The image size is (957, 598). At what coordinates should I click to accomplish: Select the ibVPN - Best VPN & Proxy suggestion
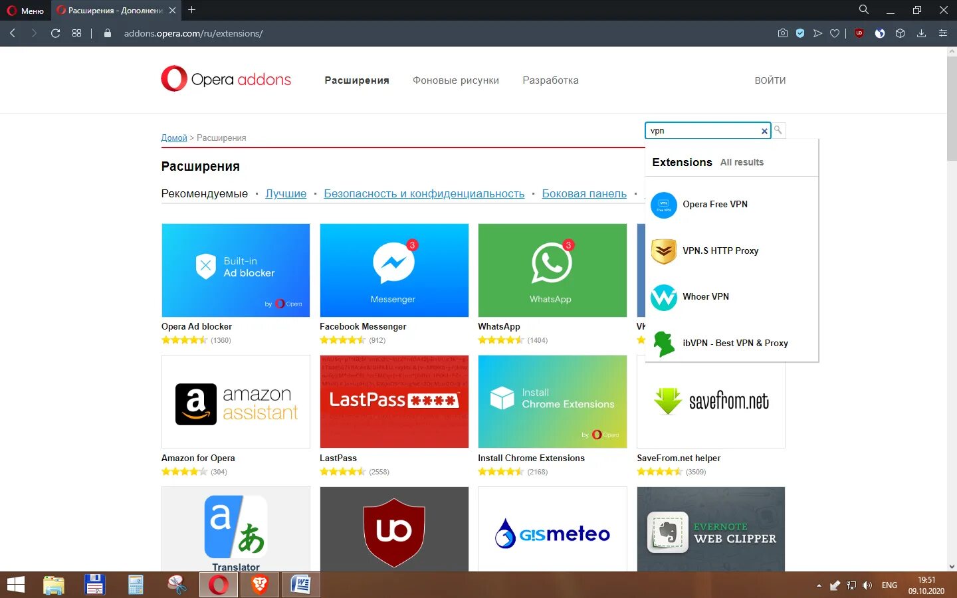pos(732,344)
